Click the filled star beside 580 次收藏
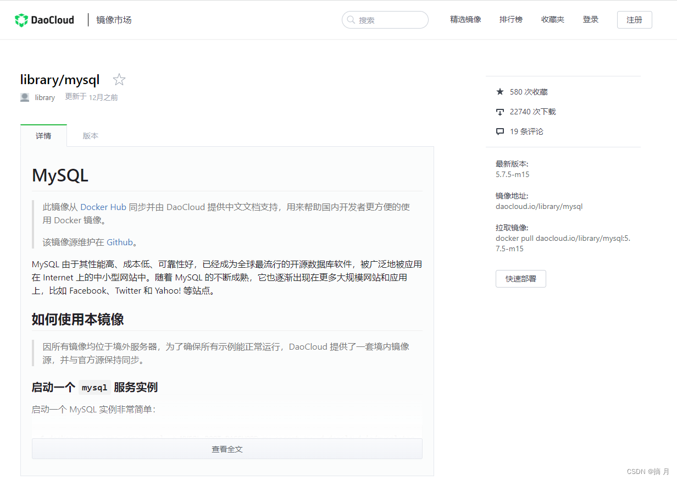The width and height of the screenshot is (677, 480). pos(500,92)
